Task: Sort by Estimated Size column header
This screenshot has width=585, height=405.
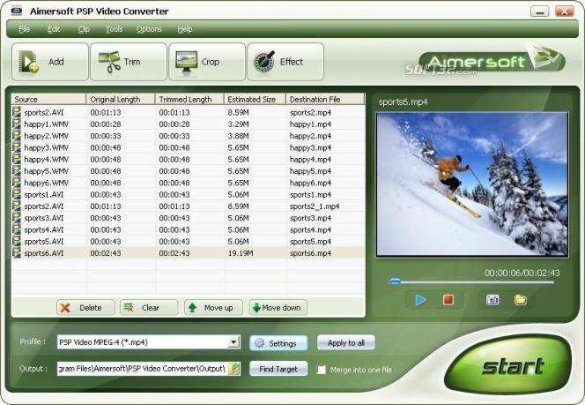Action: point(255,100)
